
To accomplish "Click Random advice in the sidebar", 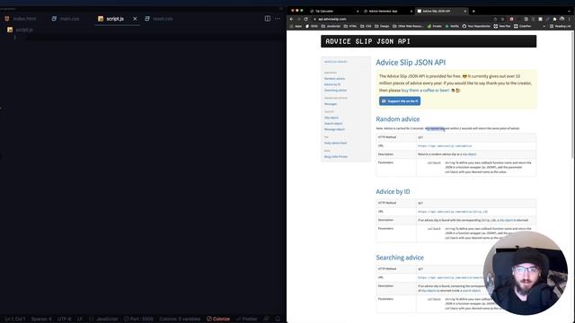I will 334,79.
